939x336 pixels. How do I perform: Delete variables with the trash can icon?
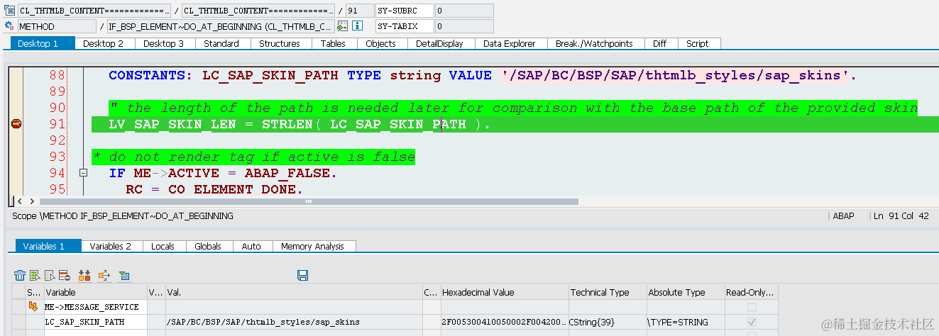20,275
